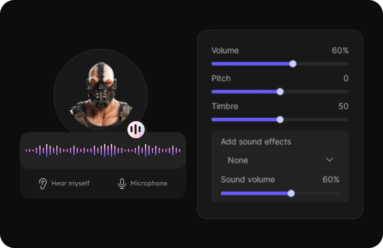Click the Volume slider handle
This screenshot has height=248, width=383.
point(293,64)
